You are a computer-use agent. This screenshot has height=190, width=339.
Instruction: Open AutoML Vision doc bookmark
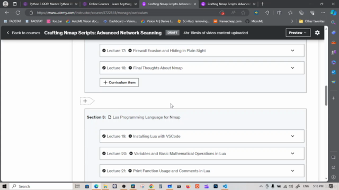83,21
